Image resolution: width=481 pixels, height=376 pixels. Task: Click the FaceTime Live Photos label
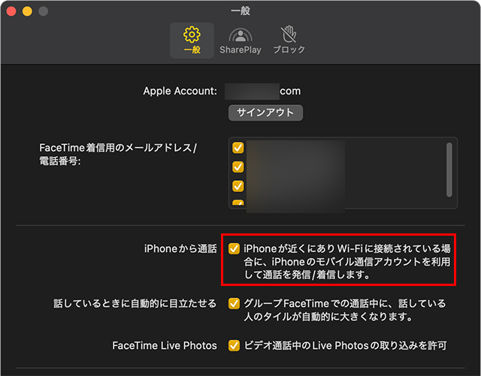tap(165, 346)
